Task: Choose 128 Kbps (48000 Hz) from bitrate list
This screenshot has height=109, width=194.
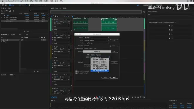Action: click(100, 61)
